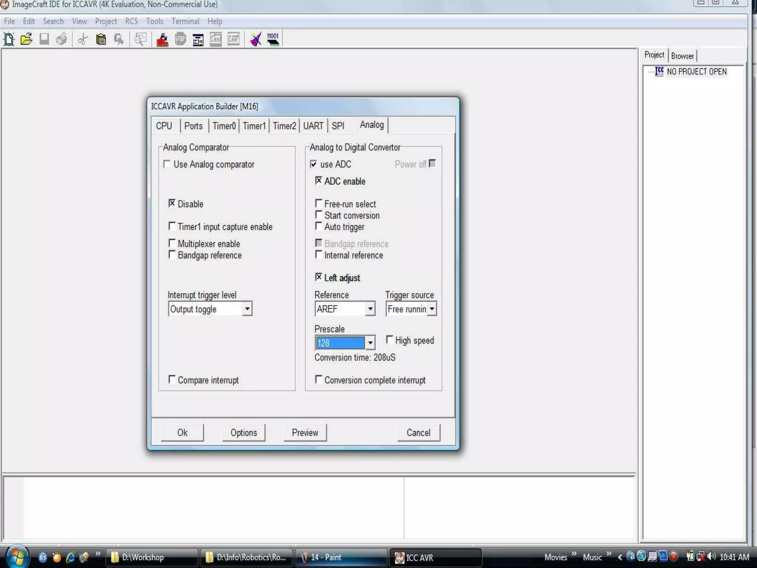The image size is (757, 568).
Task: Open the Prescale 128 dropdown
Action: coord(370,343)
